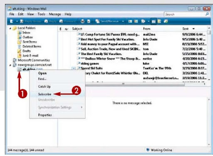Viewport: 213px width, 156px height.
Task: Open the View menu
Action: (x=30, y=14)
